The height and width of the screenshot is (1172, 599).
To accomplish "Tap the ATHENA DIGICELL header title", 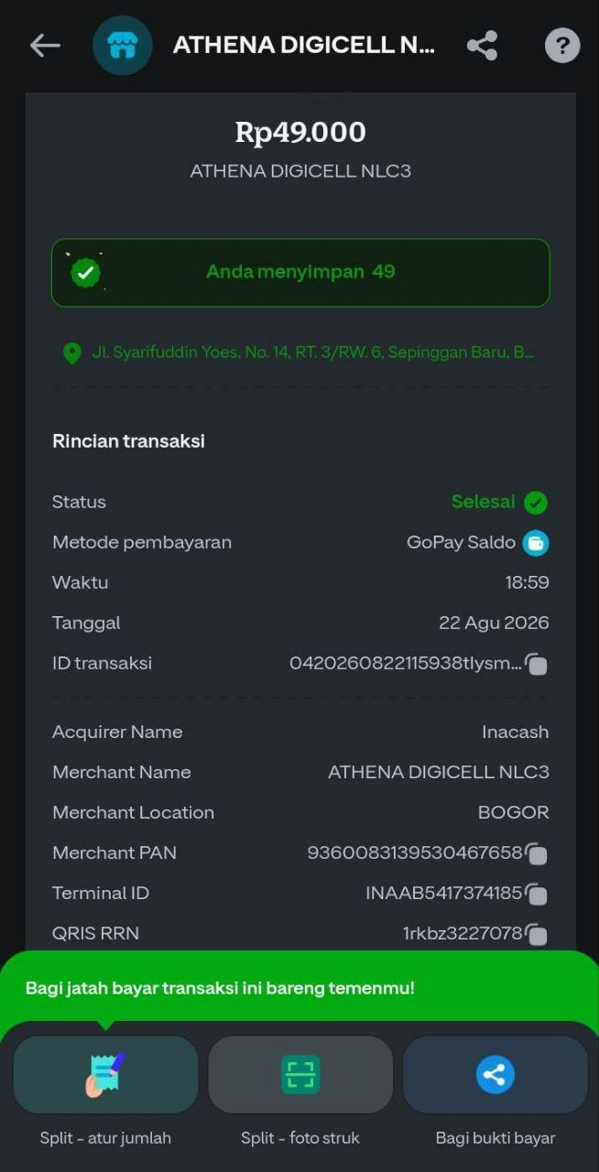I will [x=304, y=45].
